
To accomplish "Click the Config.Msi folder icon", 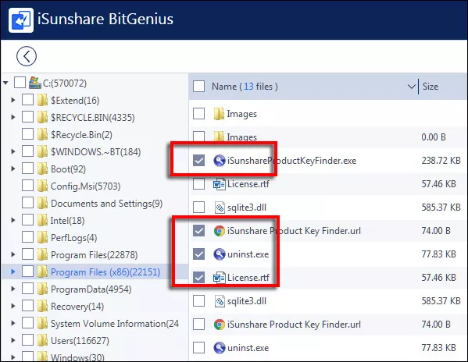I will 42,186.
